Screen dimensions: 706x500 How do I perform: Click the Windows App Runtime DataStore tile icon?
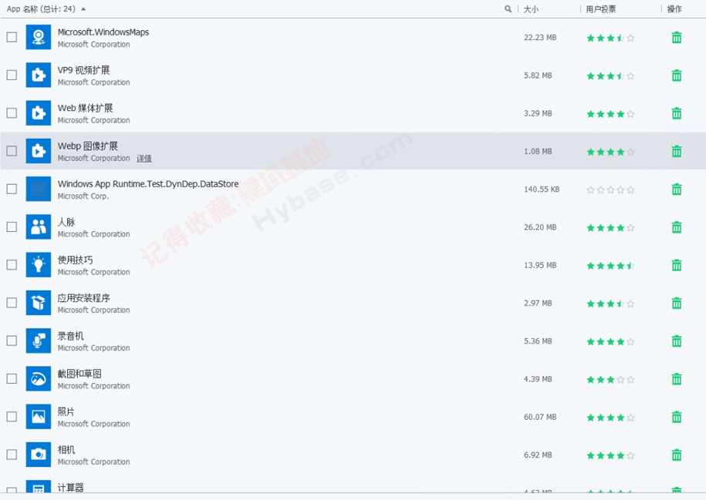[x=39, y=189]
